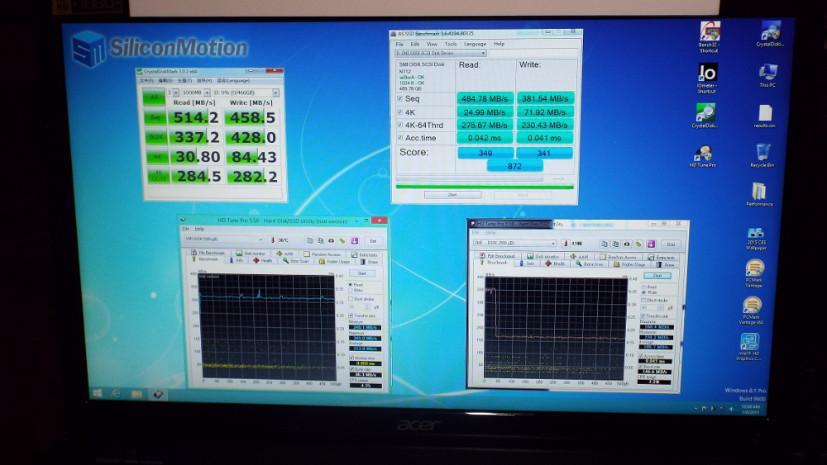Image resolution: width=827 pixels, height=465 pixels.
Task: Uncheck the Acc.time test in AS SSD
Action: coord(399,137)
